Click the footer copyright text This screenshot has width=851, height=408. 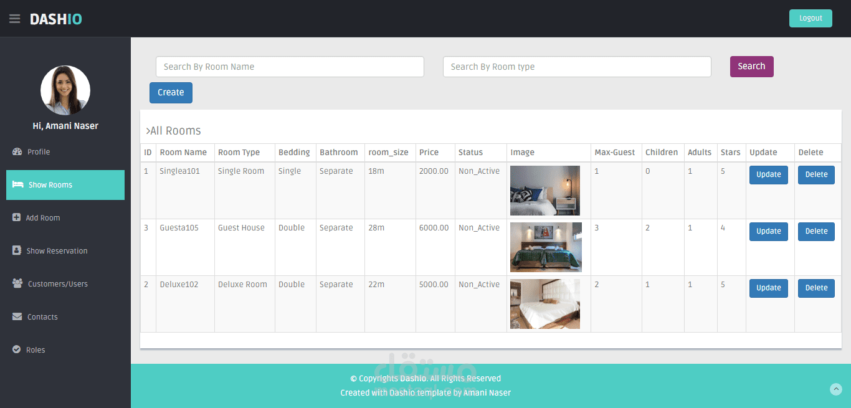pyautogui.click(x=425, y=379)
